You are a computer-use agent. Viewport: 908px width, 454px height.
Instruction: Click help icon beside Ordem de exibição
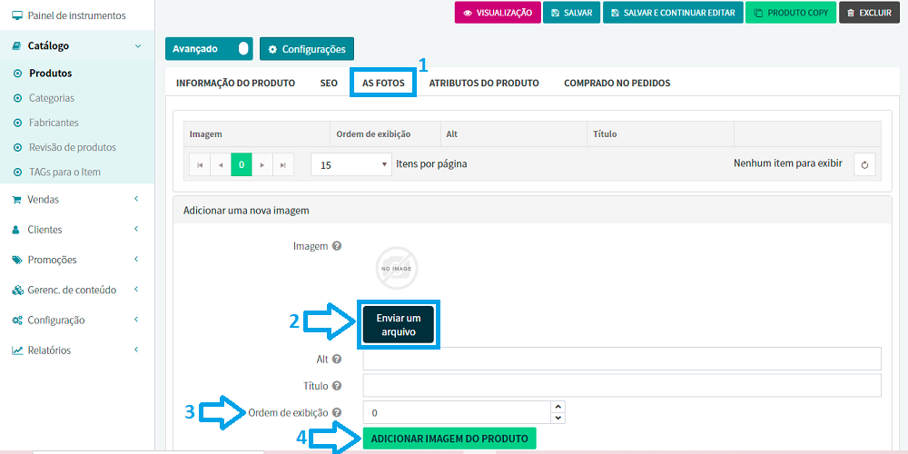pyautogui.click(x=337, y=412)
